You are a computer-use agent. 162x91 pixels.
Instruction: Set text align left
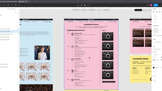[x=154, y=60]
